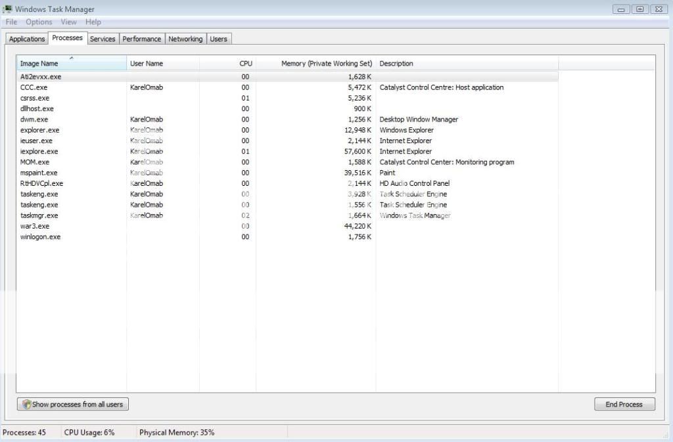Viewport: 673px width, 442px height.
Task: Select the ieuser.exe process
Action: 288,141
